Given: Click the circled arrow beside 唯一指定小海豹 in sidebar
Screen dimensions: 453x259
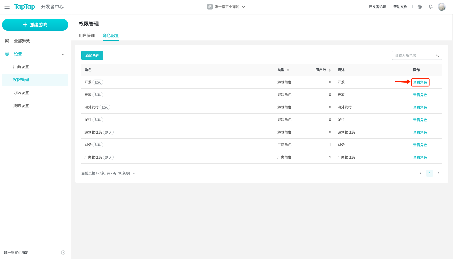Looking at the screenshot, I should [63, 252].
